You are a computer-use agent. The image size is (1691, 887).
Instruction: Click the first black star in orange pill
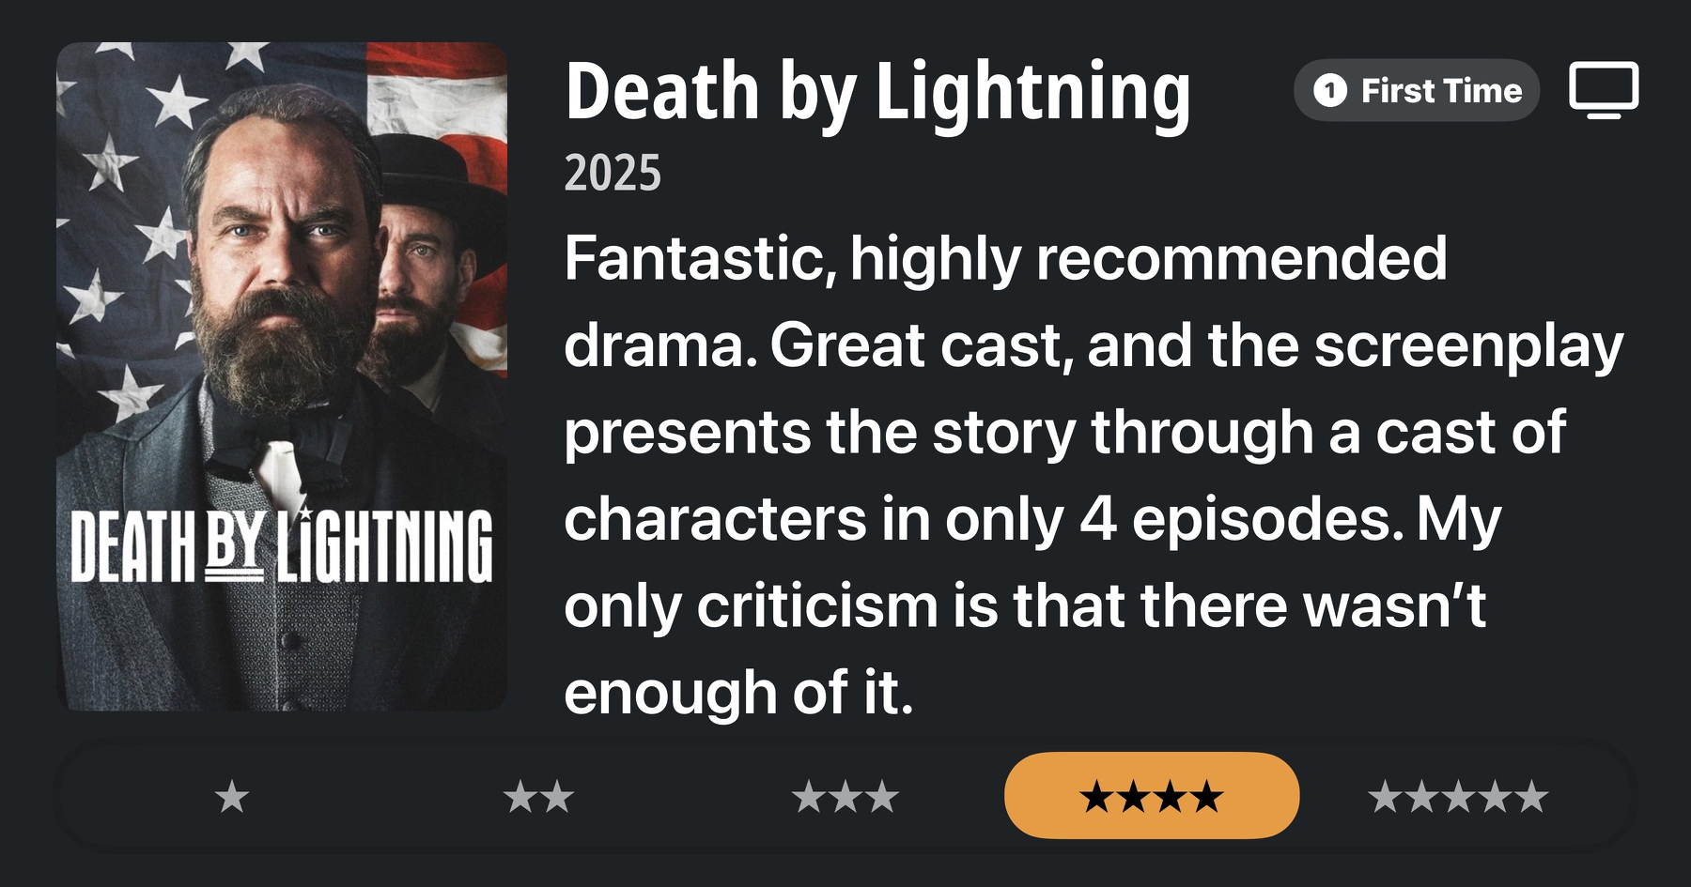pyautogui.click(x=1095, y=798)
